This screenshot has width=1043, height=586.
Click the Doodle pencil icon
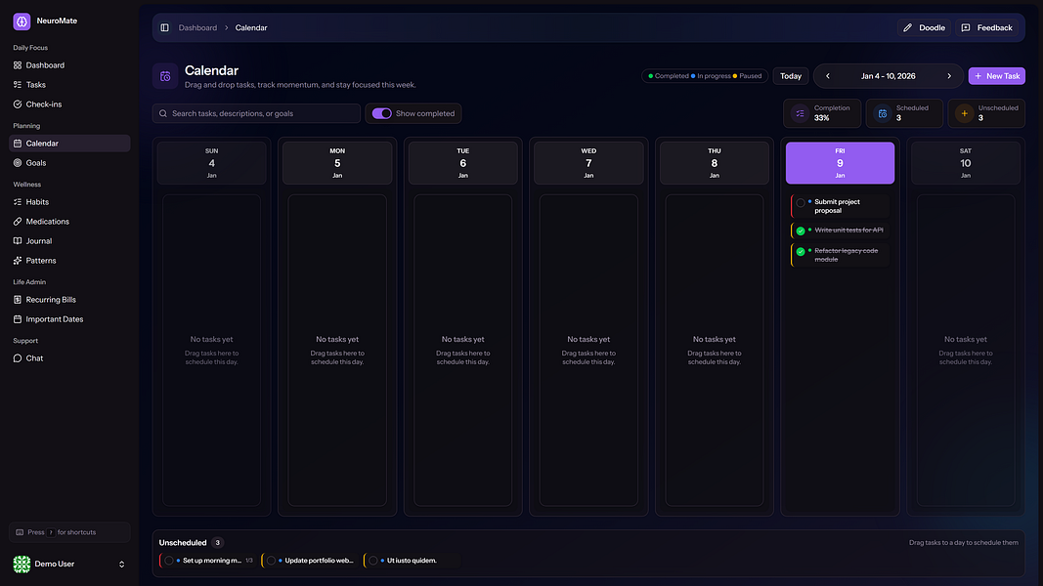[x=907, y=27]
